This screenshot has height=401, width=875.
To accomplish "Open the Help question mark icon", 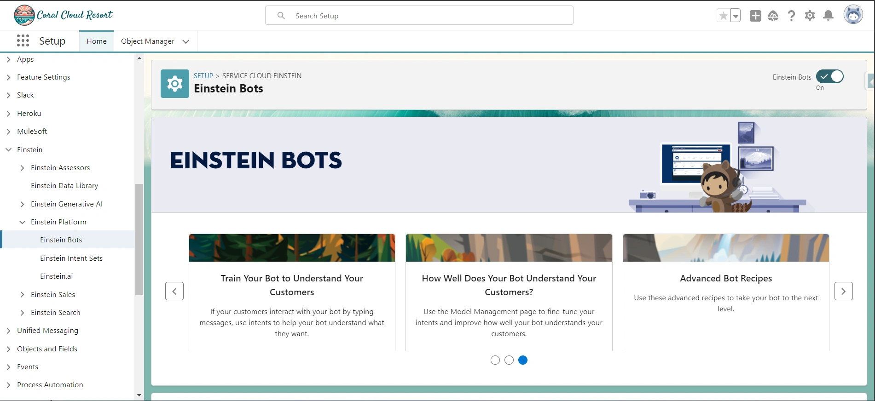I will [x=791, y=16].
